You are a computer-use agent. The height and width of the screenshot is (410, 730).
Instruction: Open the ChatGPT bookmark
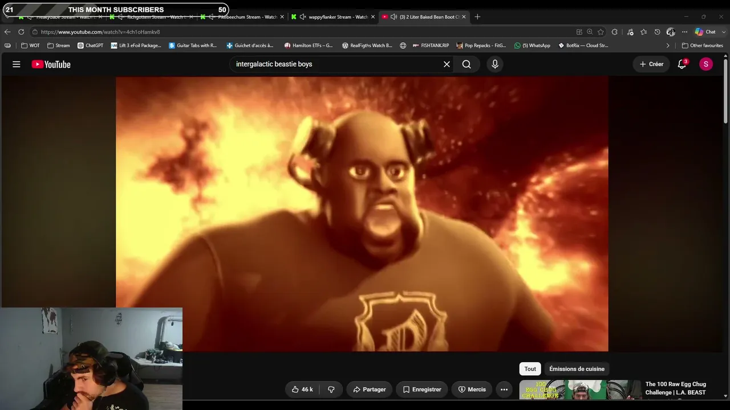pyautogui.click(x=90, y=46)
